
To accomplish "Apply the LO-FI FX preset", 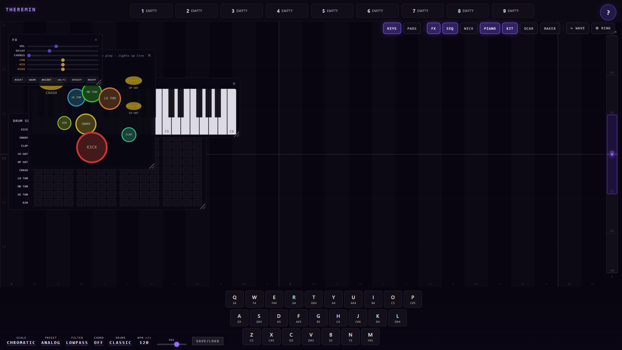I will coord(62,80).
